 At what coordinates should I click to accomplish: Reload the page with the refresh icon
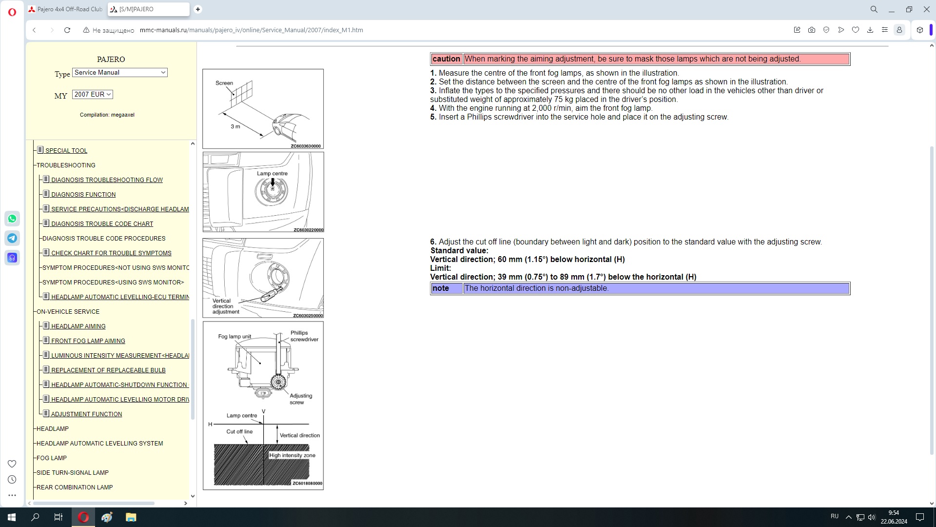pos(67,30)
